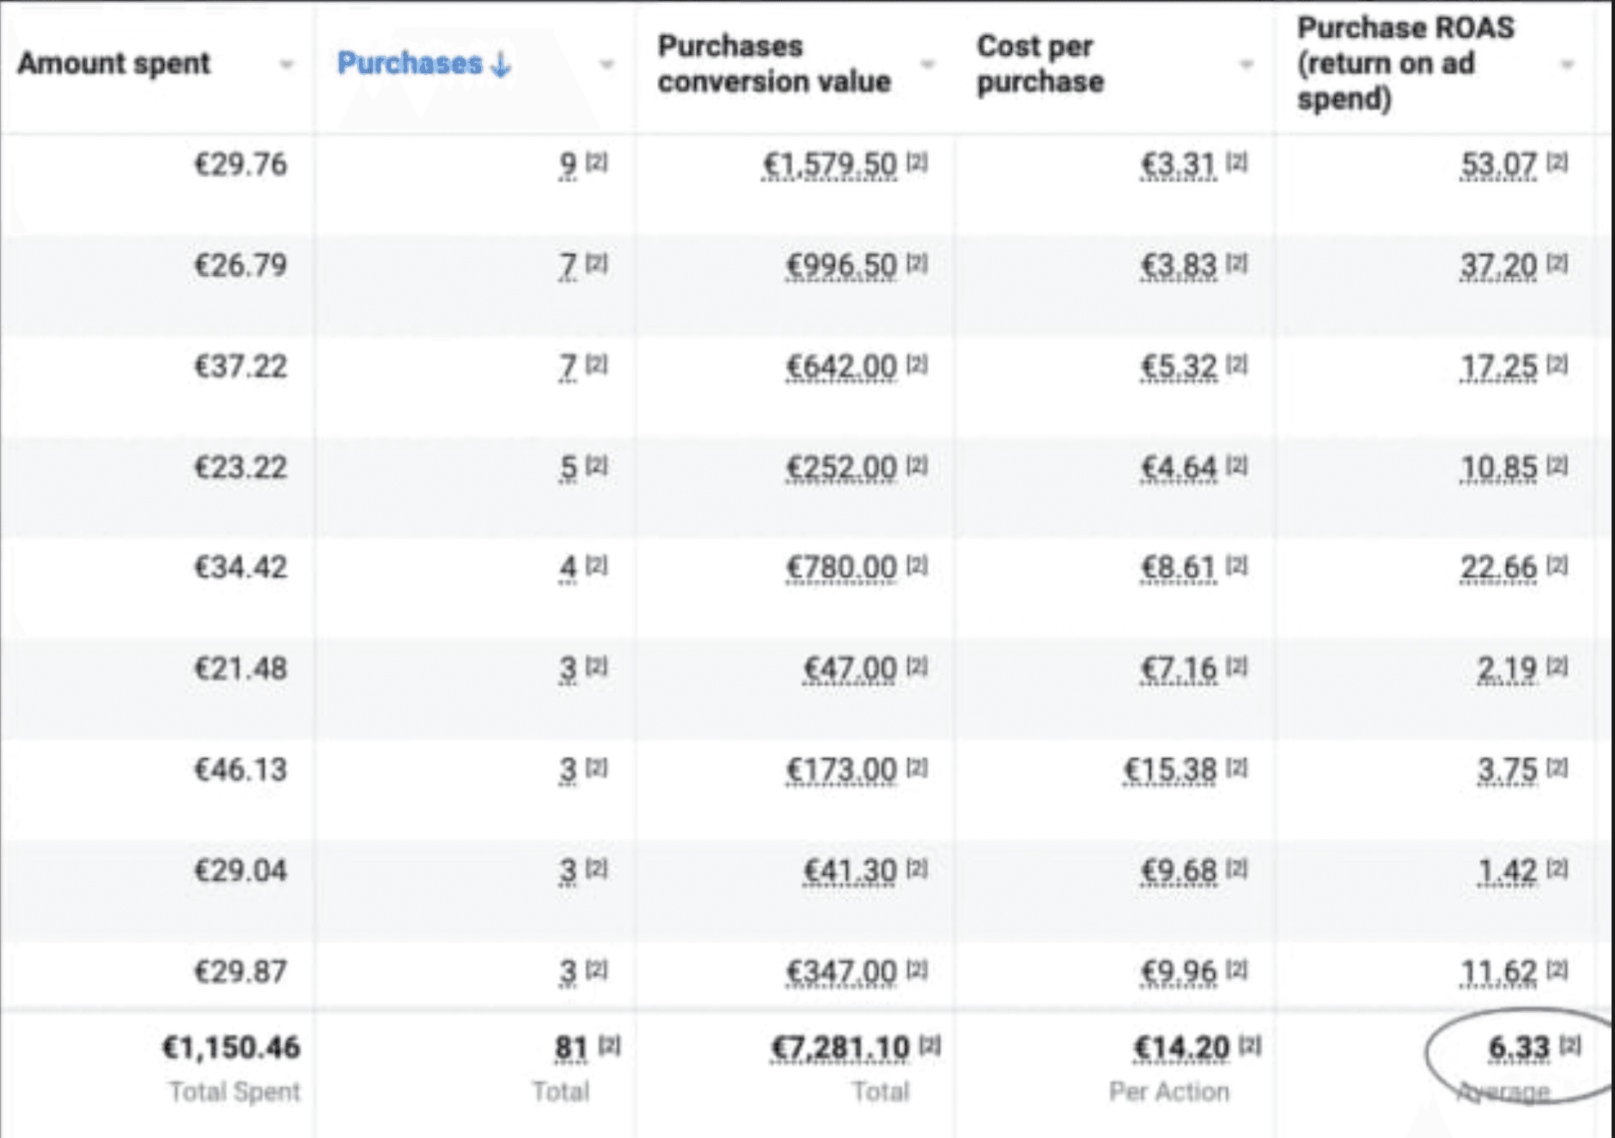The width and height of the screenshot is (1615, 1138).
Task: Click the underlined 37.20 ROAS value
Action: [1498, 266]
